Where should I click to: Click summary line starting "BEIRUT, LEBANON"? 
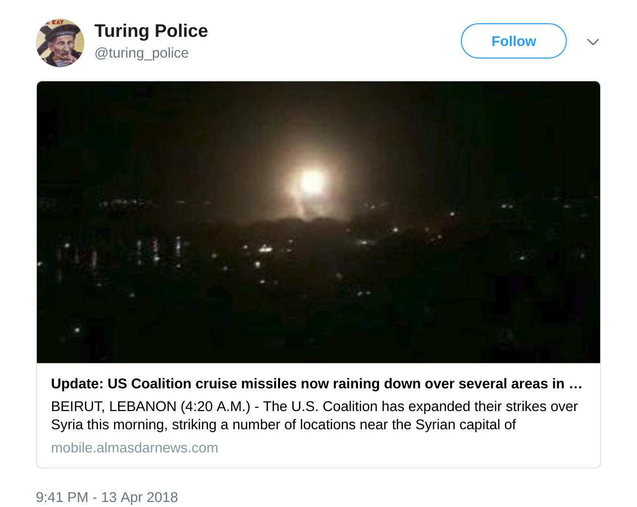(x=314, y=407)
